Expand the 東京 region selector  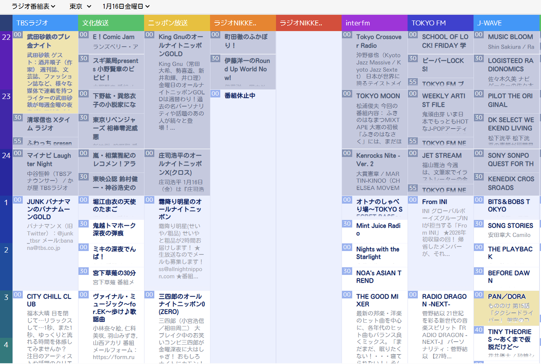click(x=80, y=6)
